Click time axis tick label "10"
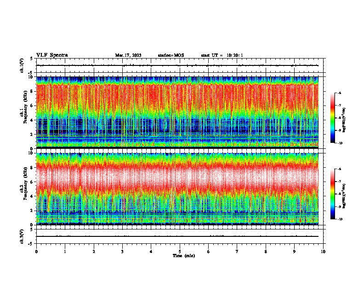This screenshot has height=282, width=364. [x=323, y=252]
